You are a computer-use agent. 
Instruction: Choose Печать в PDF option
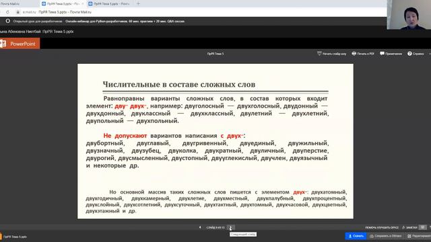[363, 54]
